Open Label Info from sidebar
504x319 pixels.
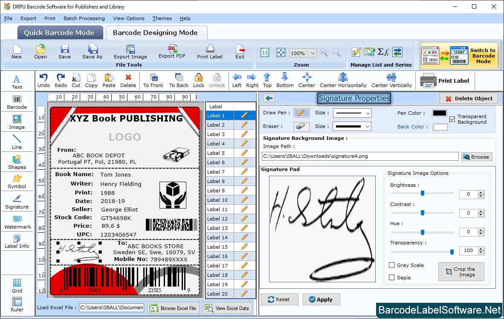[x=17, y=241]
